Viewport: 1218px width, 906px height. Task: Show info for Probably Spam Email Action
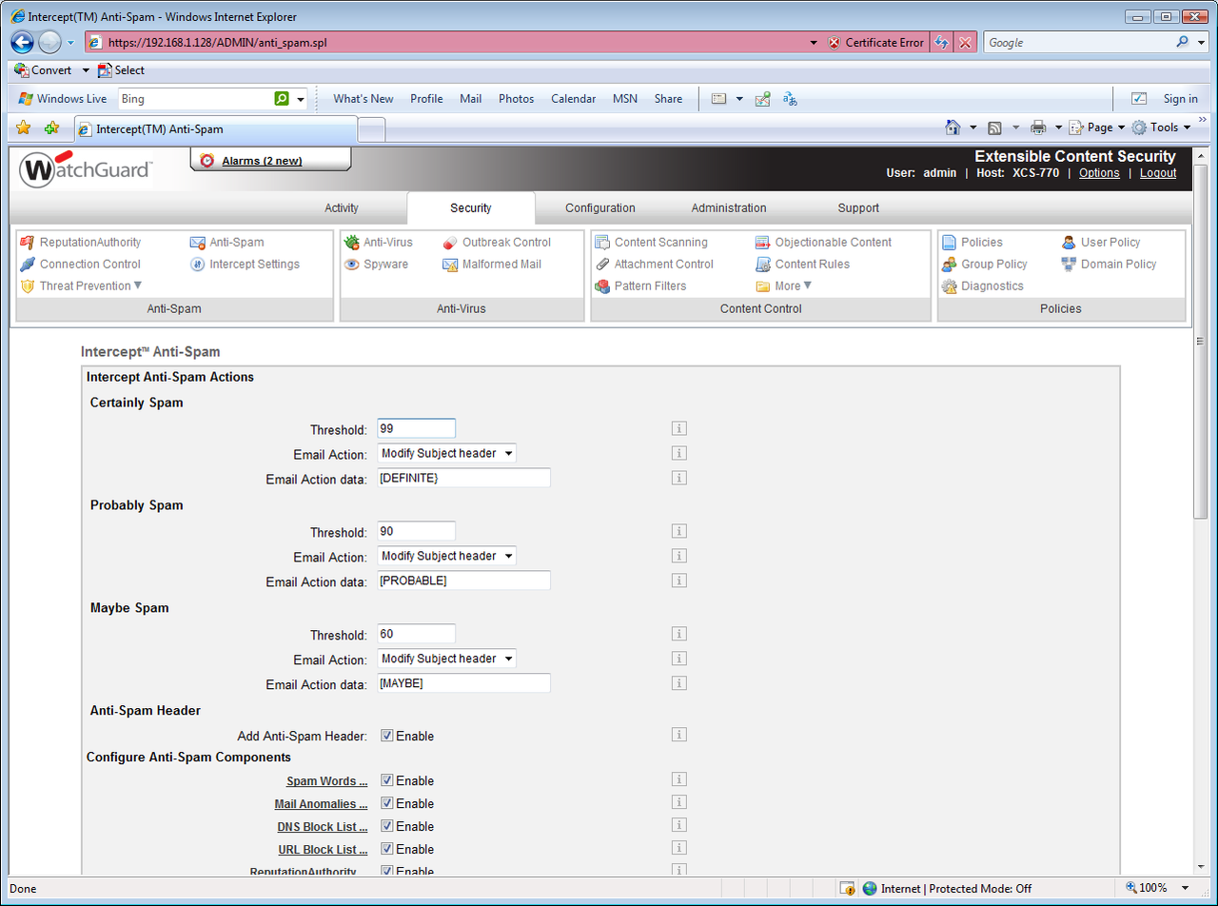pyautogui.click(x=678, y=556)
